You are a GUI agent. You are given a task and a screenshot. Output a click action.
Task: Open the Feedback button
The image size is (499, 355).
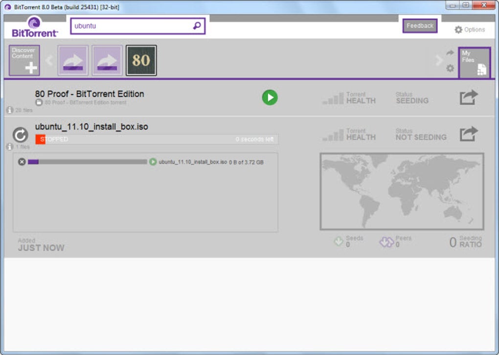click(x=420, y=26)
